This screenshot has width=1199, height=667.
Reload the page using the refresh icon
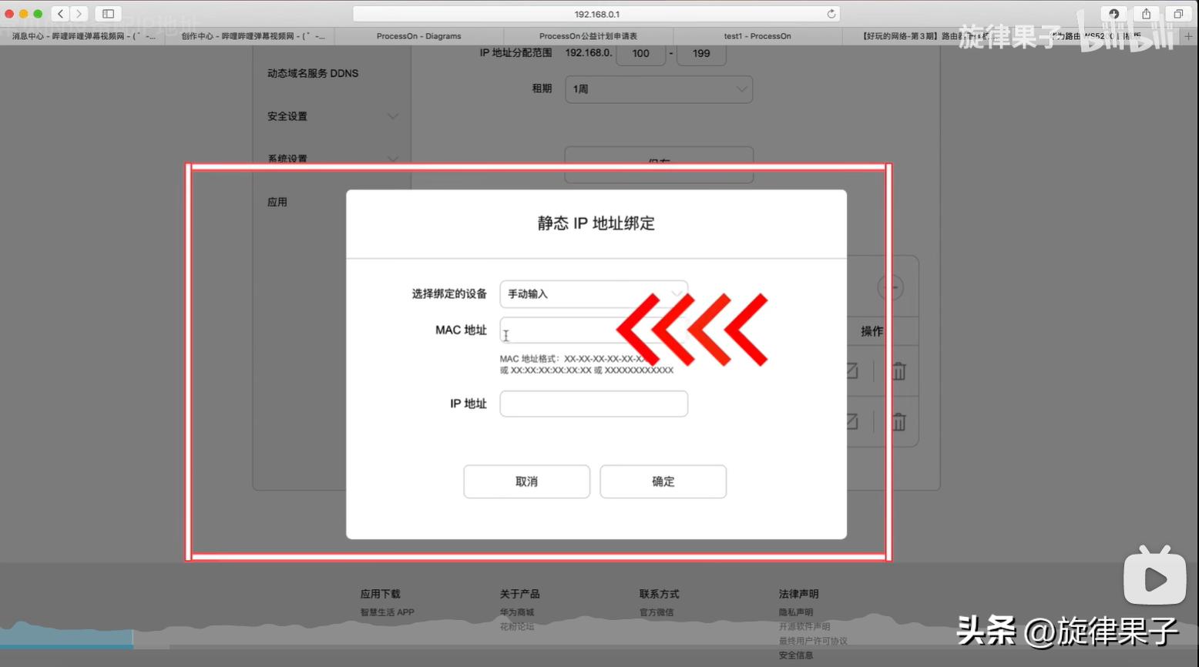click(x=831, y=13)
